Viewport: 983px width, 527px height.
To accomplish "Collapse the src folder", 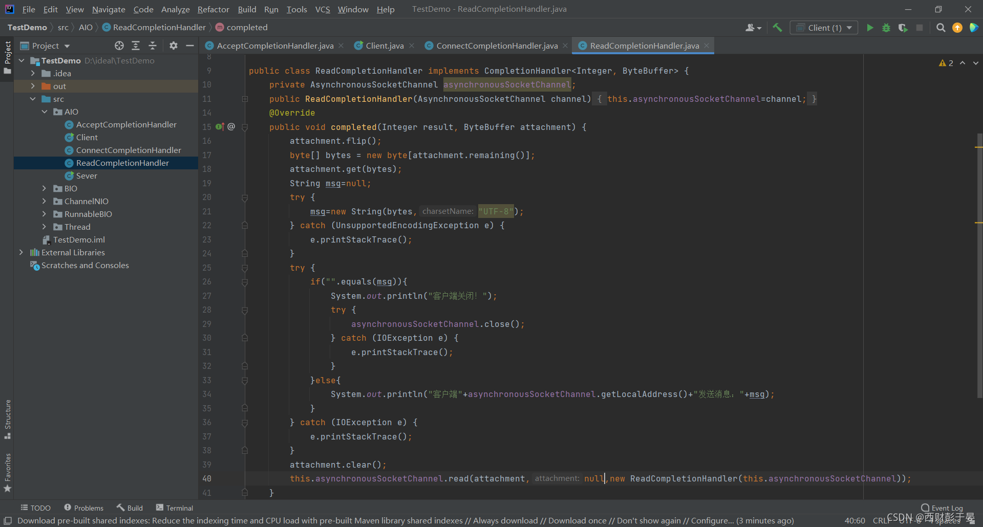I will [x=33, y=99].
